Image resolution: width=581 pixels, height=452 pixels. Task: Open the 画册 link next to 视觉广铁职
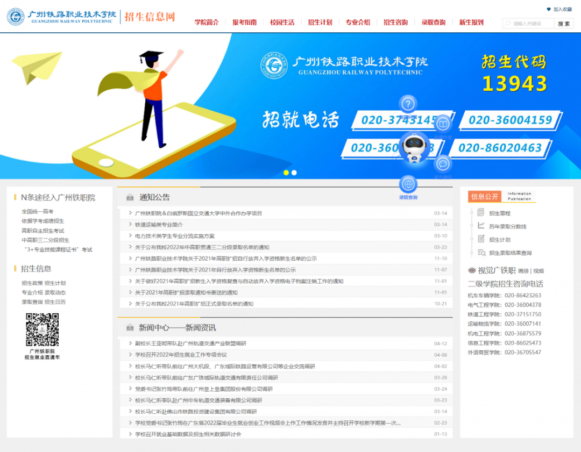(x=523, y=271)
